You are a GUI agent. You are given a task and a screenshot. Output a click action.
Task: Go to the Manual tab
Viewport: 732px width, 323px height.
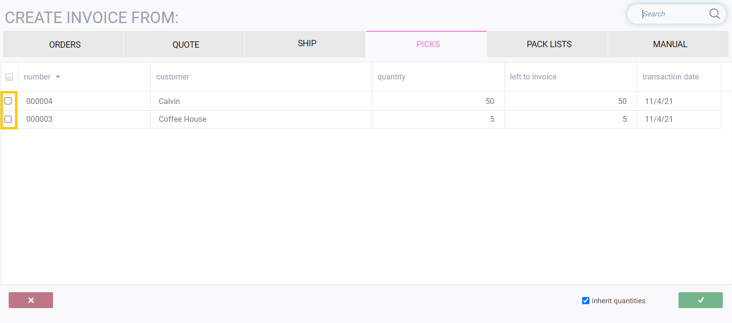tap(670, 44)
